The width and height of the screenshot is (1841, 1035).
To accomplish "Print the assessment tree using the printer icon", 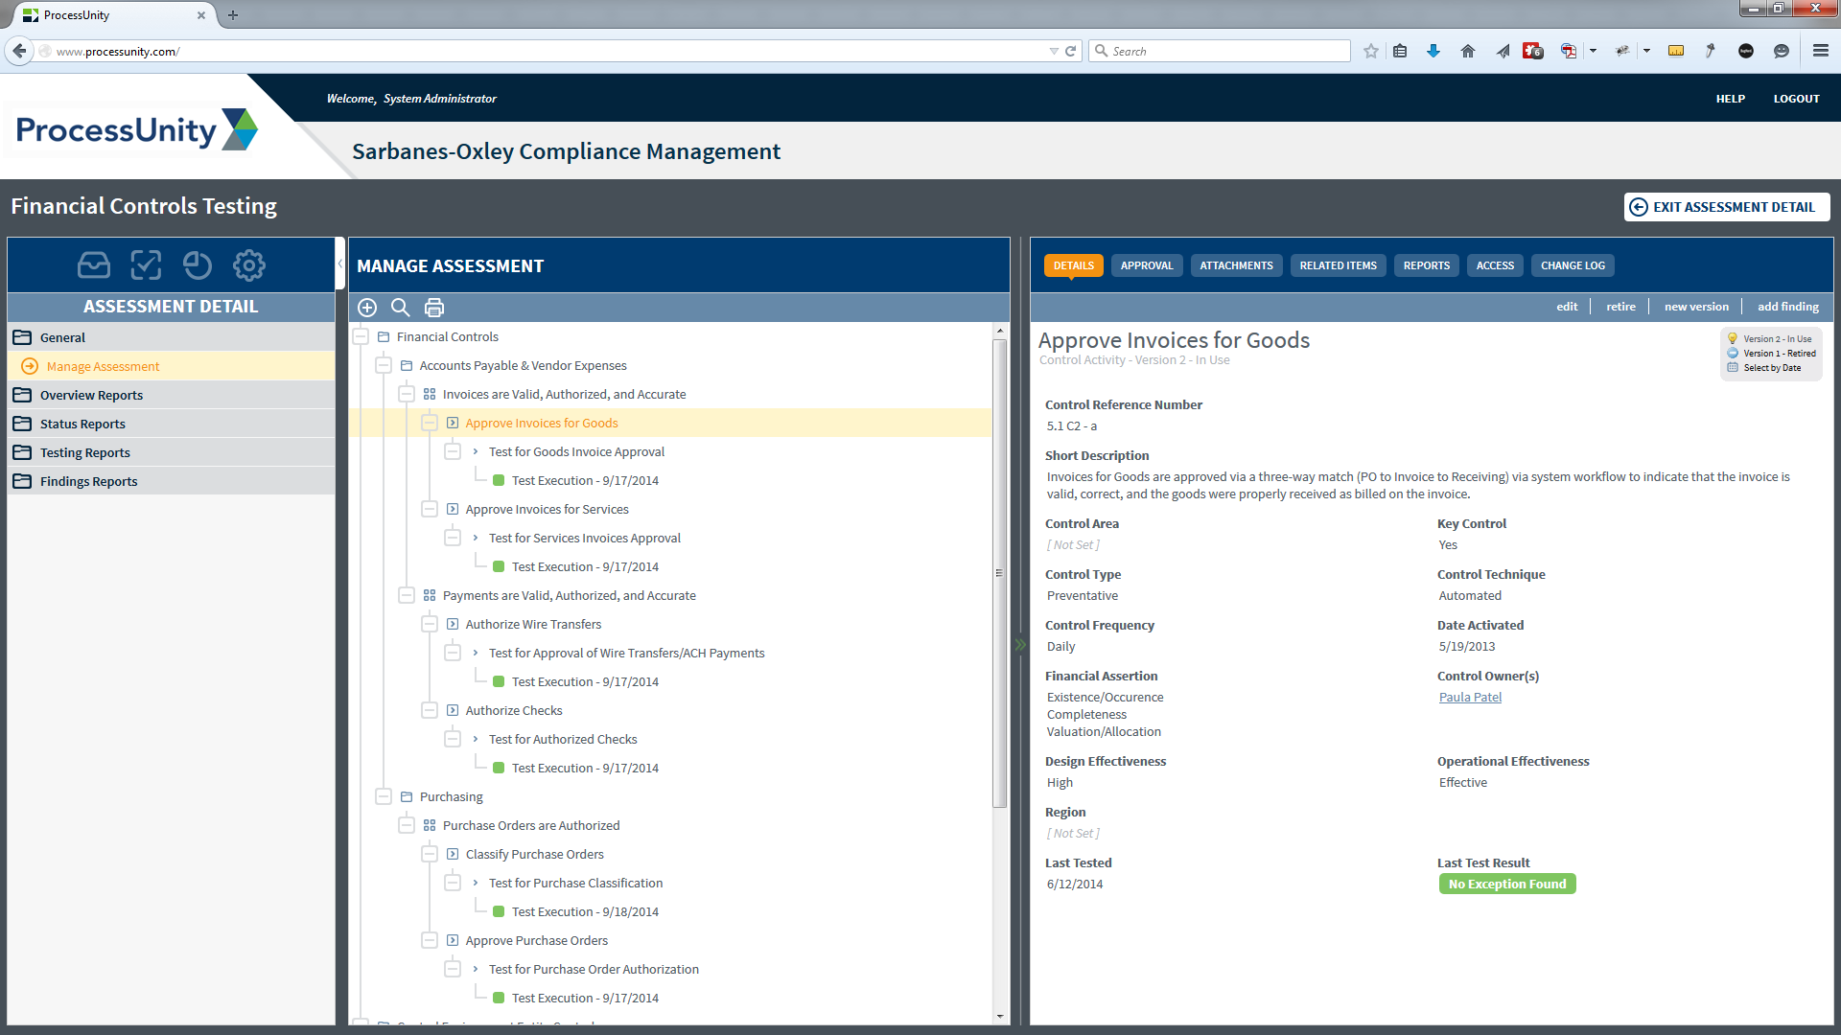I will point(434,308).
